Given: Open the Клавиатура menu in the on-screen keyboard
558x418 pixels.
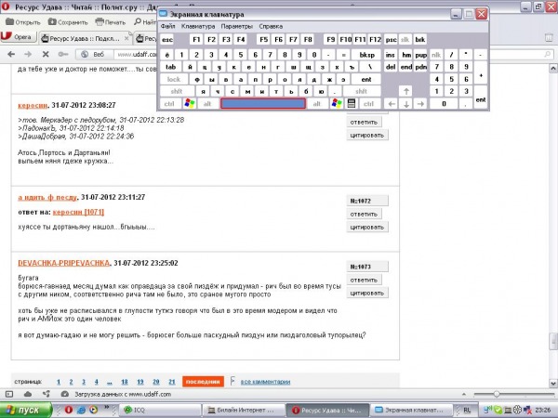Looking at the screenshot, I should (198, 26).
